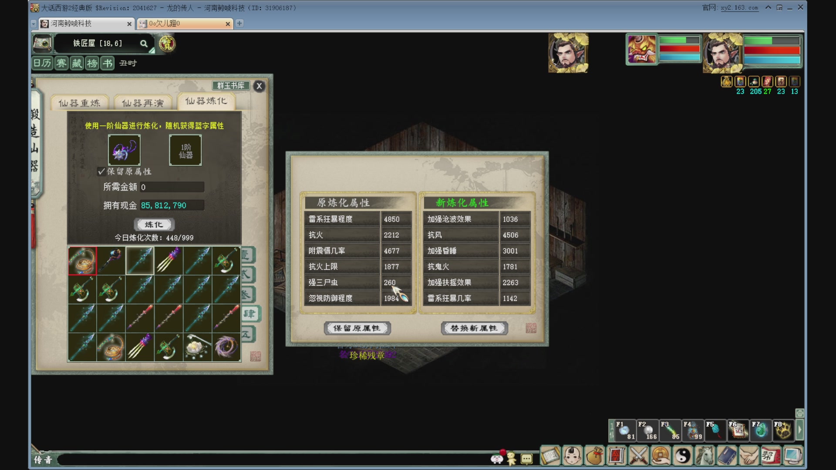
Task: Switch to the 仙器重炼 tab
Action: [x=79, y=103]
